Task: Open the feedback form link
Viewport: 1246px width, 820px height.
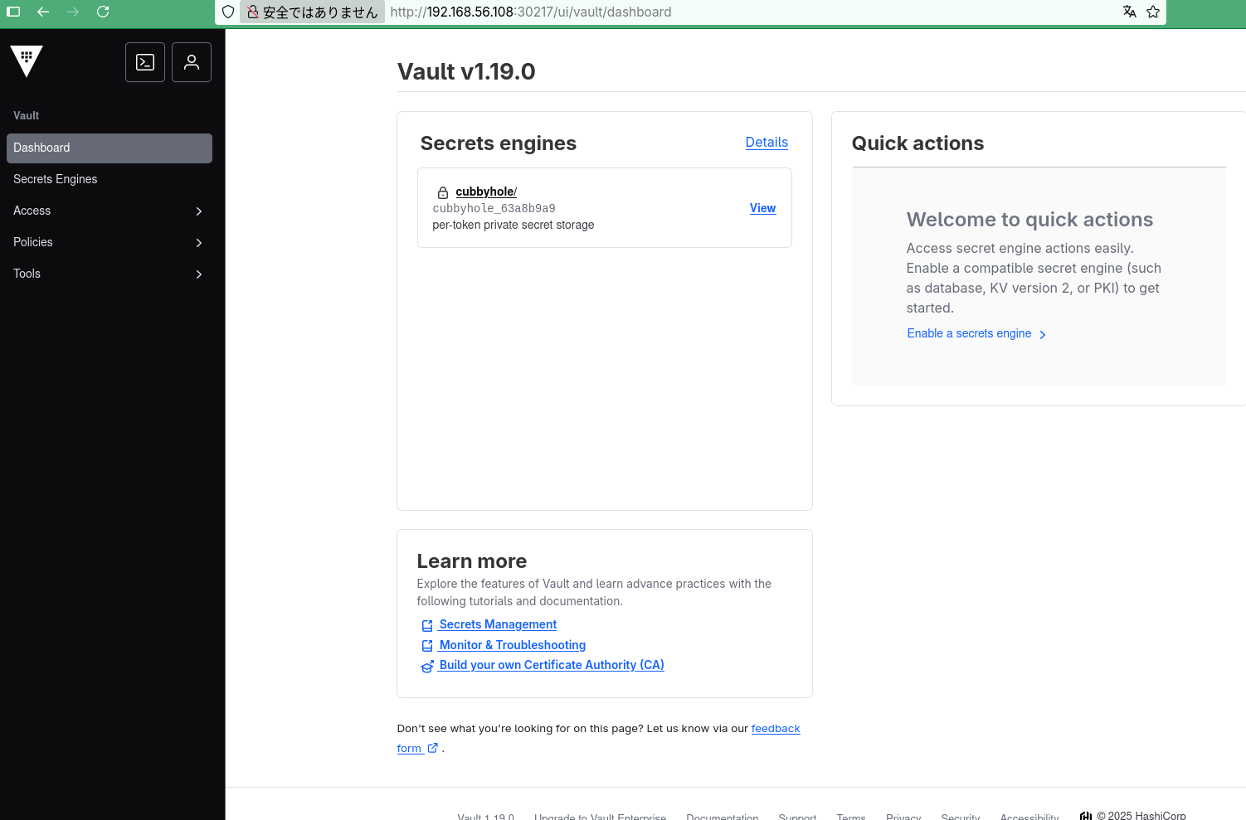Action: 776,728
